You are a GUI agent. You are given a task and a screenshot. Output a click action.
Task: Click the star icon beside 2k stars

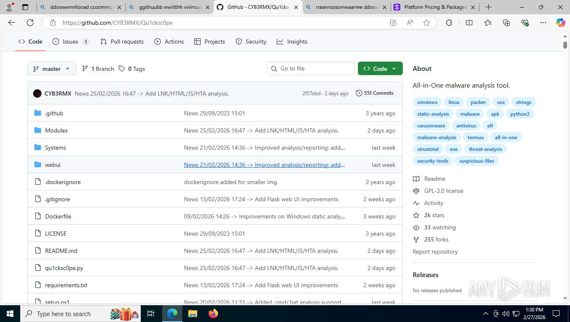pos(416,215)
